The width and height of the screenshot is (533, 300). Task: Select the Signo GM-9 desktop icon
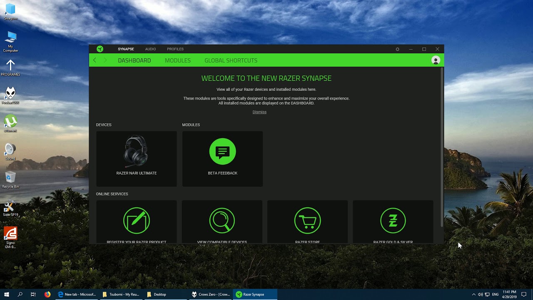[10, 237]
